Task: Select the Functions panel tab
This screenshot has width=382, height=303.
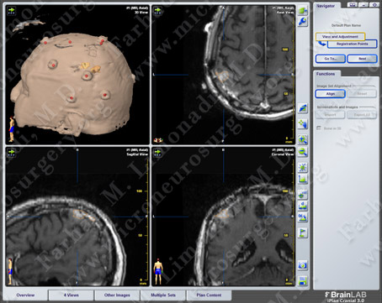Action: point(326,74)
